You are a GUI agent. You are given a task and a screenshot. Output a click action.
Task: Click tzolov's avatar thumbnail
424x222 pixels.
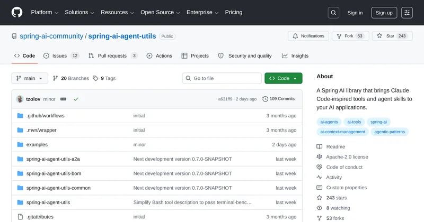coord(20,99)
